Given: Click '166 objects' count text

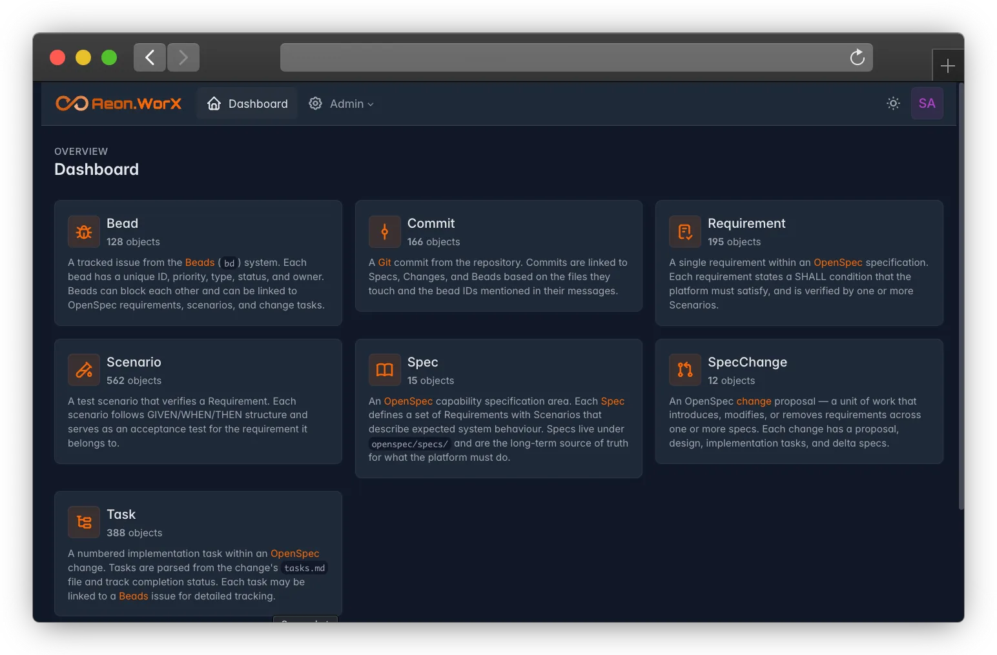Looking at the screenshot, I should tap(433, 242).
